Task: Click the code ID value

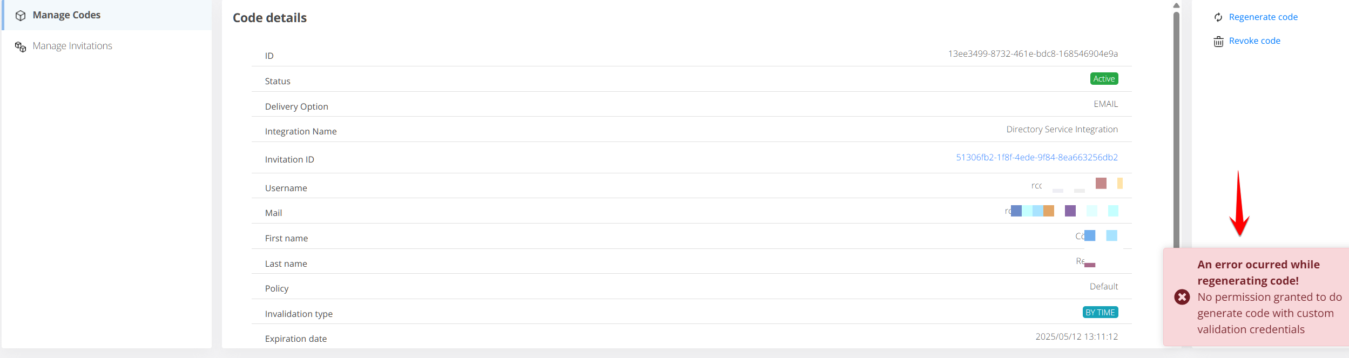Action: tap(1033, 54)
